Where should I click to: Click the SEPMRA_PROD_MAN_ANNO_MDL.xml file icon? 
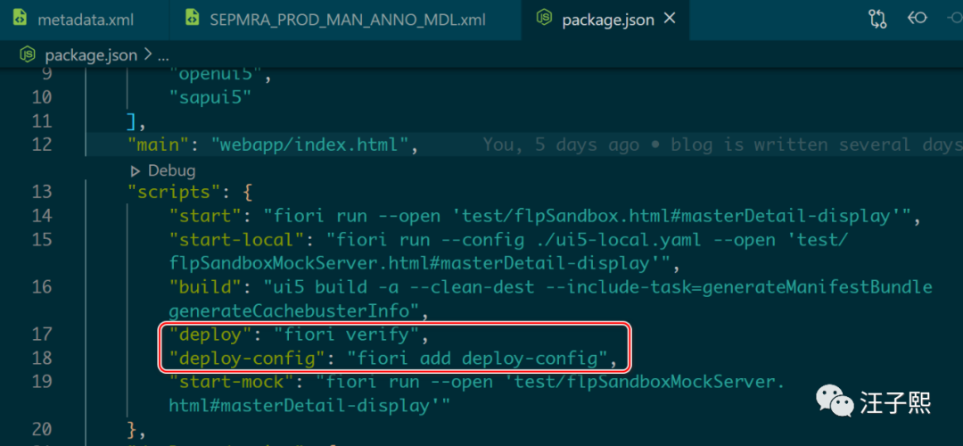click(x=193, y=19)
